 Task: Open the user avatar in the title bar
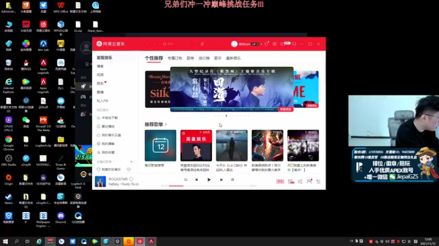[x=234, y=44]
